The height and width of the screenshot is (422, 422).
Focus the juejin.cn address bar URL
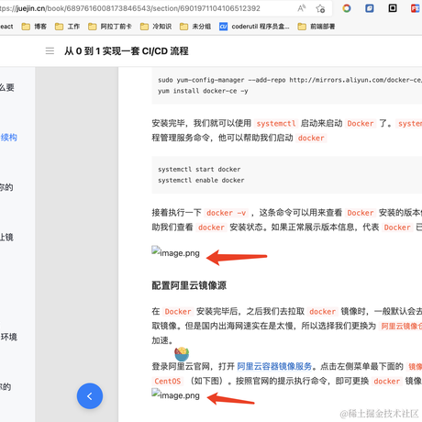(x=130, y=8)
